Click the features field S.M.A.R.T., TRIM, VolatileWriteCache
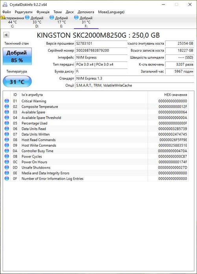 click(134, 85)
